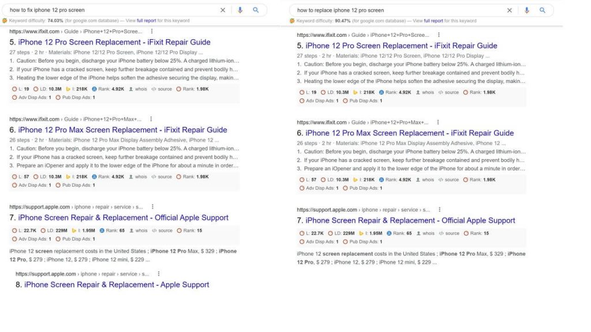591x332 pixels.
Task: Open full report link under right search bar
Action: point(433,21)
